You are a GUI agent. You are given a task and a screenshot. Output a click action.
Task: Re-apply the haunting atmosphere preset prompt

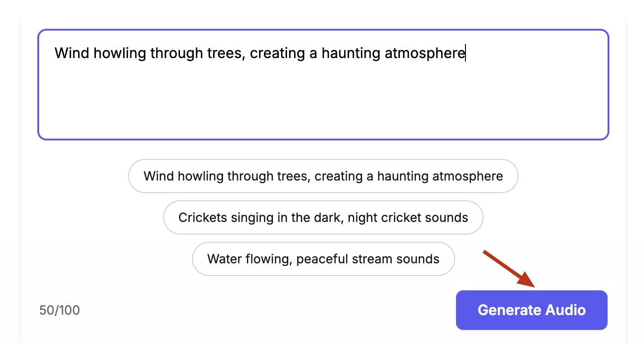point(323,176)
